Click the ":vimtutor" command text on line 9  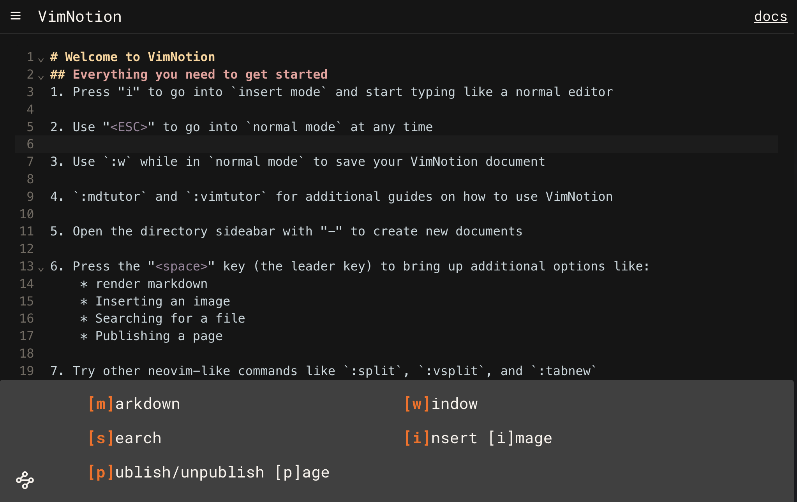tap(226, 197)
